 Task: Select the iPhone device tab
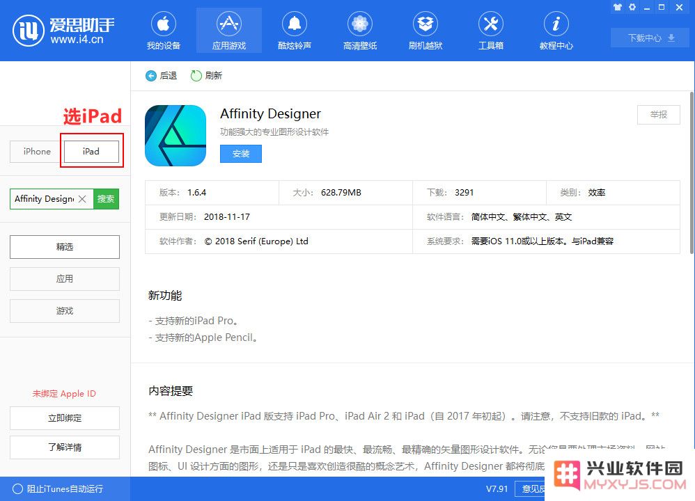pos(37,152)
